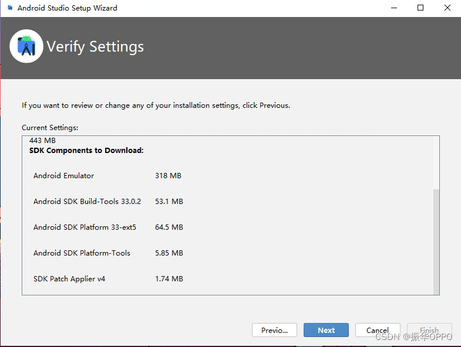Image resolution: width=461 pixels, height=347 pixels.
Task: Click the title bar Android Studio icon
Action: 10,8
